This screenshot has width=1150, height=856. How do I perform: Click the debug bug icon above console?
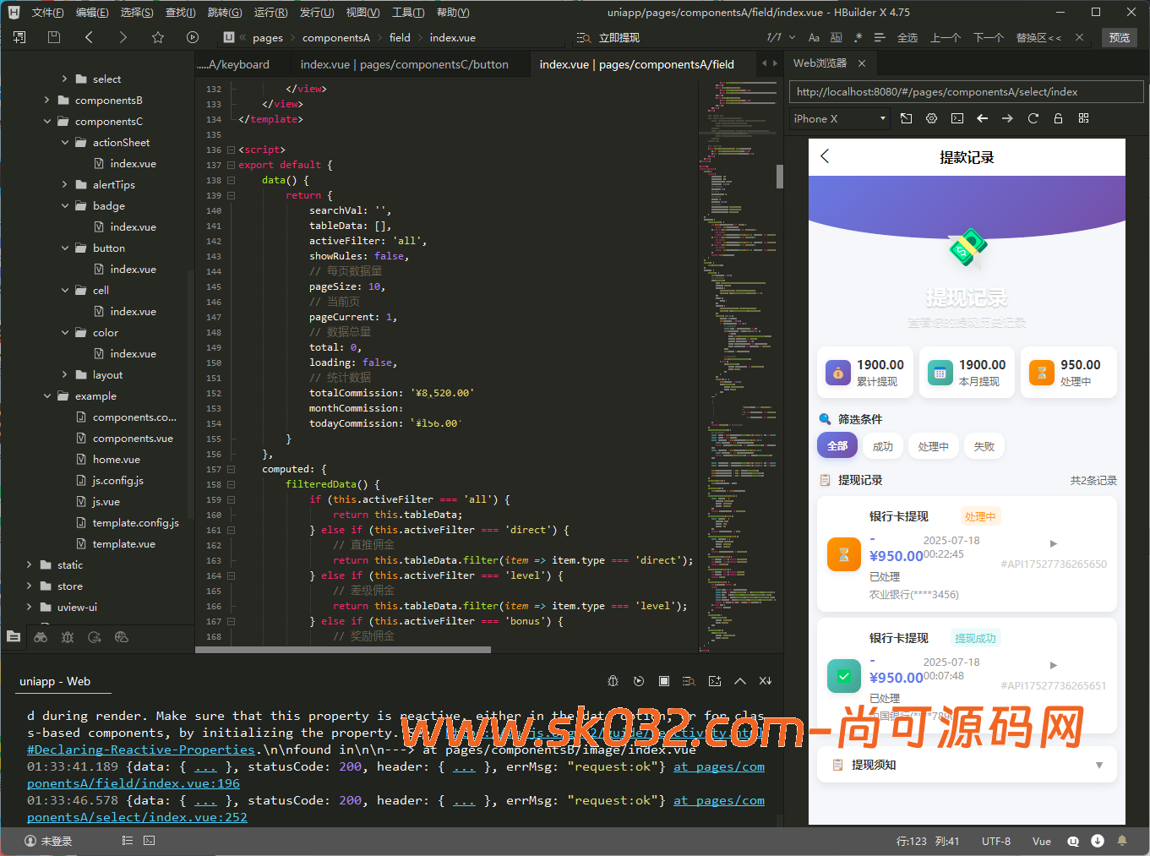pos(613,681)
